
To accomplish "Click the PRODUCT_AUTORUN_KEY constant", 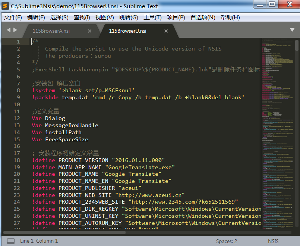I will 90,223.
